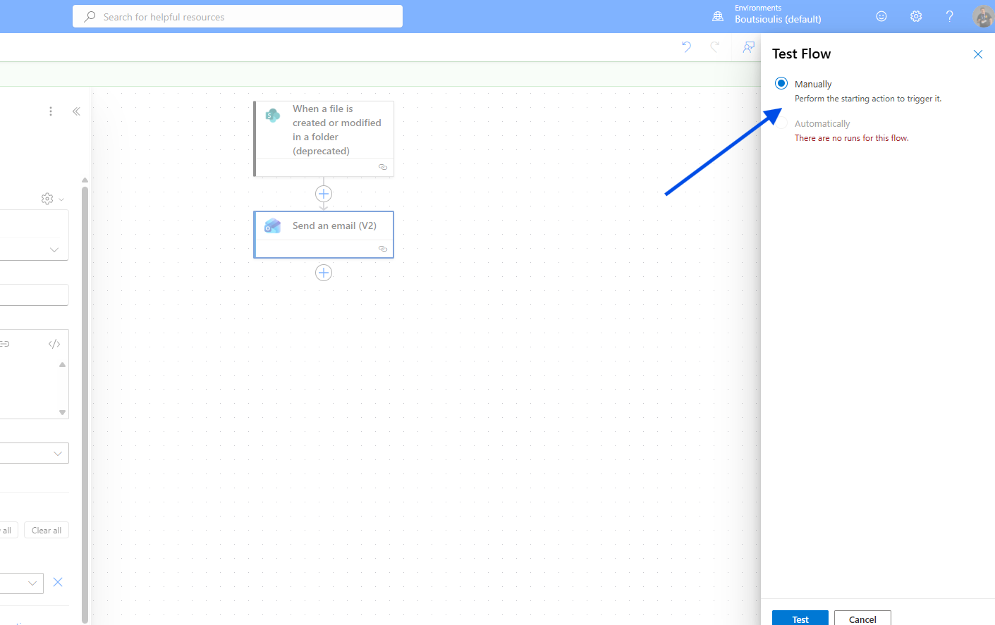The height and width of the screenshot is (625, 995).
Task: Collapse the left panel with double chevron
Action: click(x=76, y=111)
